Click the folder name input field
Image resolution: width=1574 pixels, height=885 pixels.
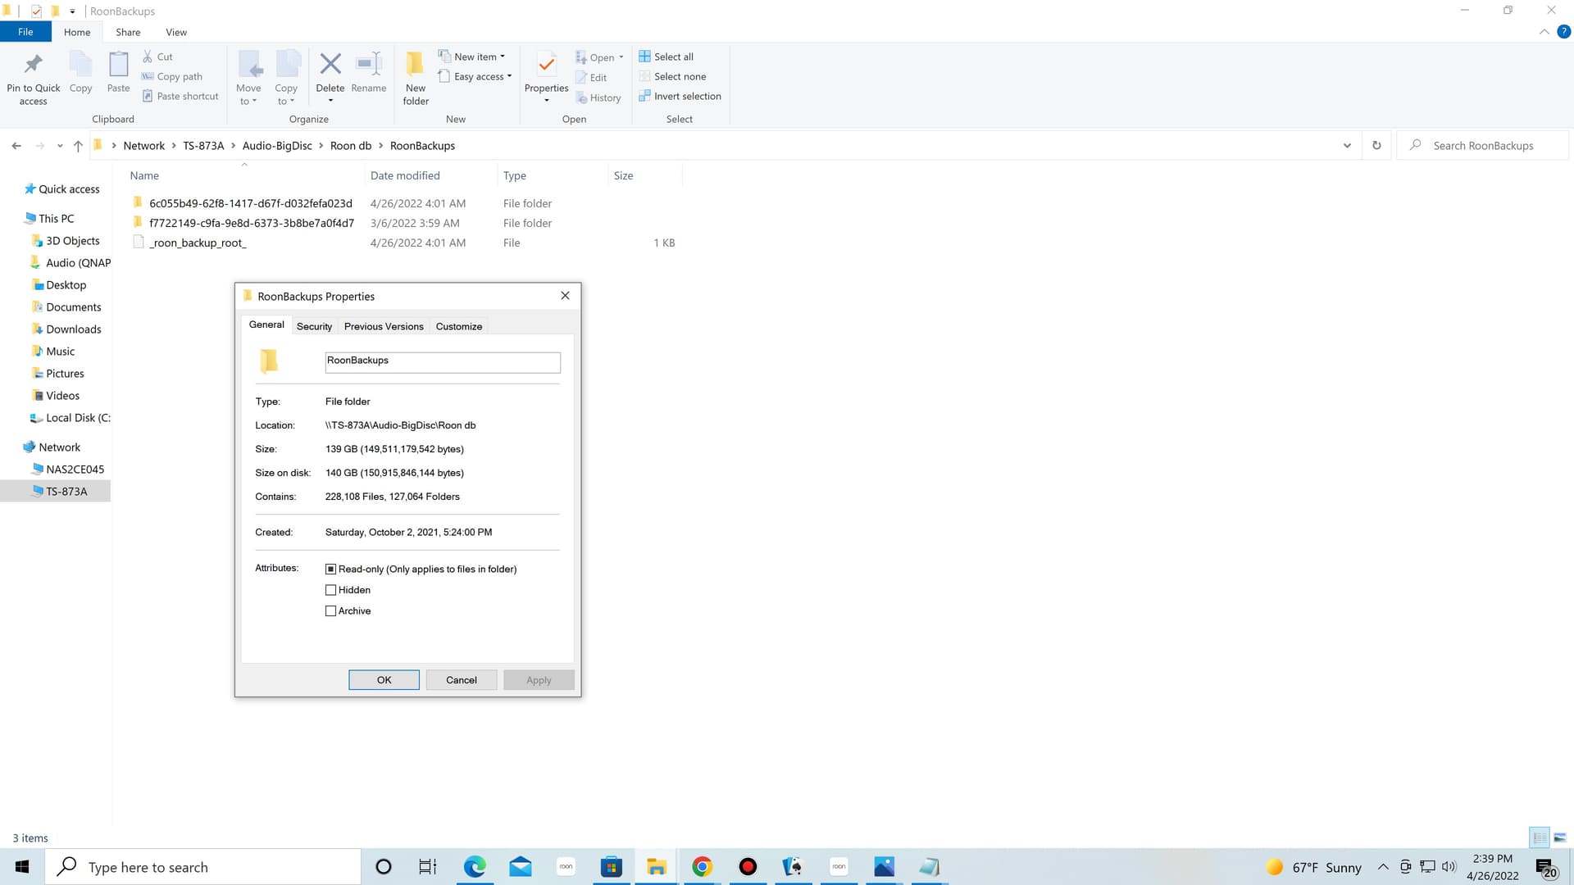[443, 361]
